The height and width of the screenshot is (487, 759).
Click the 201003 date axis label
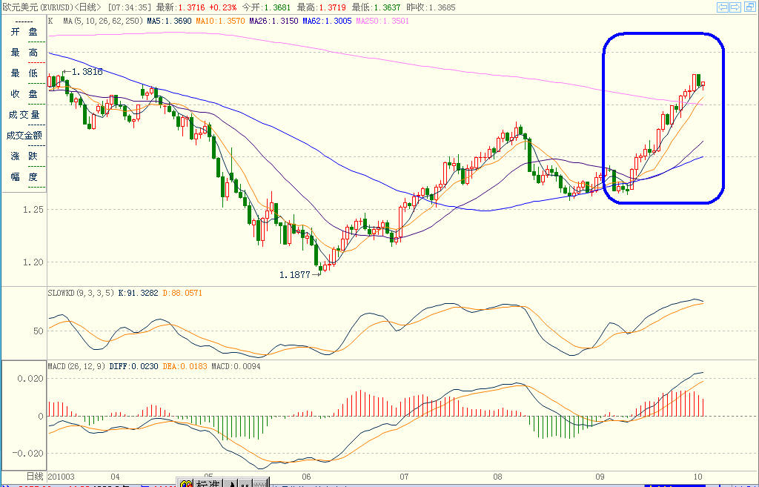pos(62,477)
